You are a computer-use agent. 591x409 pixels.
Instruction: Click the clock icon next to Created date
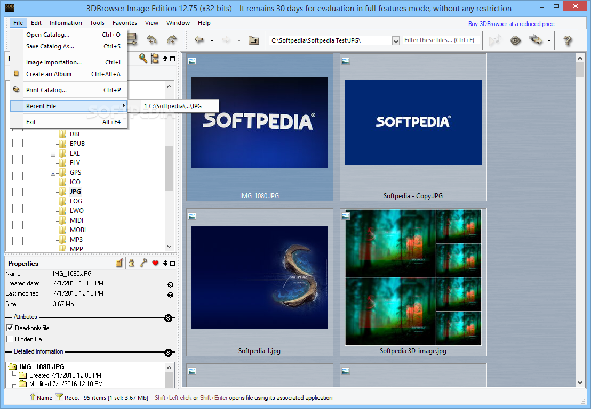click(x=170, y=284)
